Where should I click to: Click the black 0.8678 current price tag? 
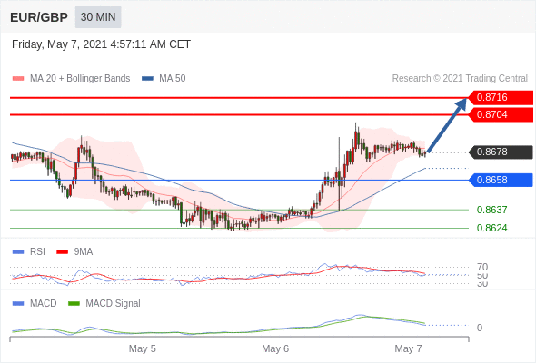tap(501, 152)
